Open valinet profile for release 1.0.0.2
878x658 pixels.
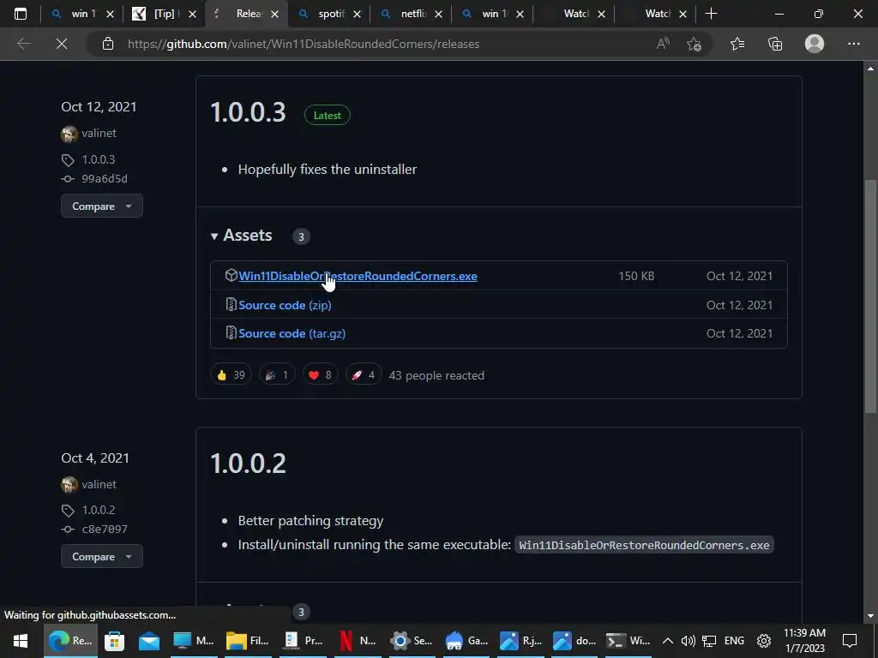point(99,485)
